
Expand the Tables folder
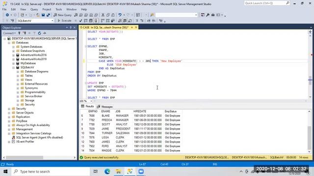click(x=18, y=76)
